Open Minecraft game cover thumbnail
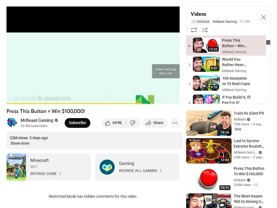This screenshot has height=208, width=277. 17,167
